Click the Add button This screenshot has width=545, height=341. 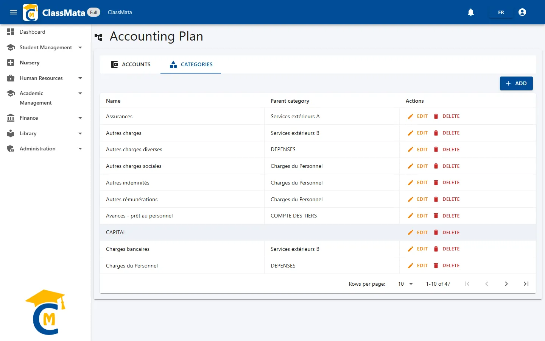tap(516, 83)
